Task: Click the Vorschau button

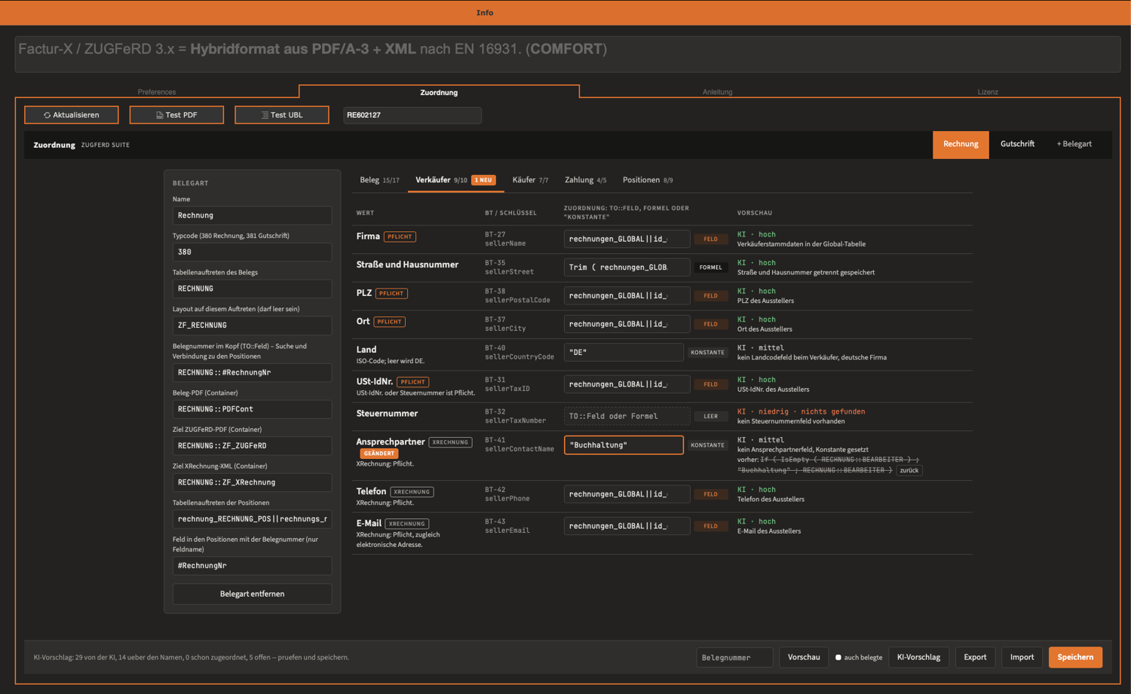Action: pyautogui.click(x=804, y=657)
